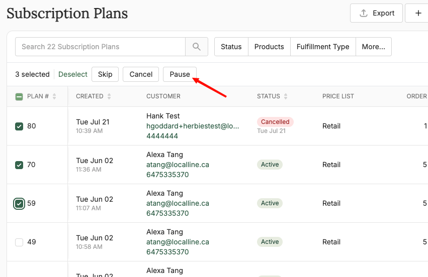Open the Products filter dropdown
The width and height of the screenshot is (428, 277).
[269, 47]
